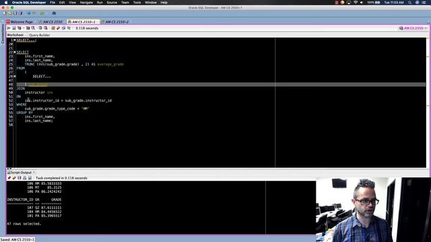Open the View menu
The image size is (431, 242).
(x=72, y=3)
